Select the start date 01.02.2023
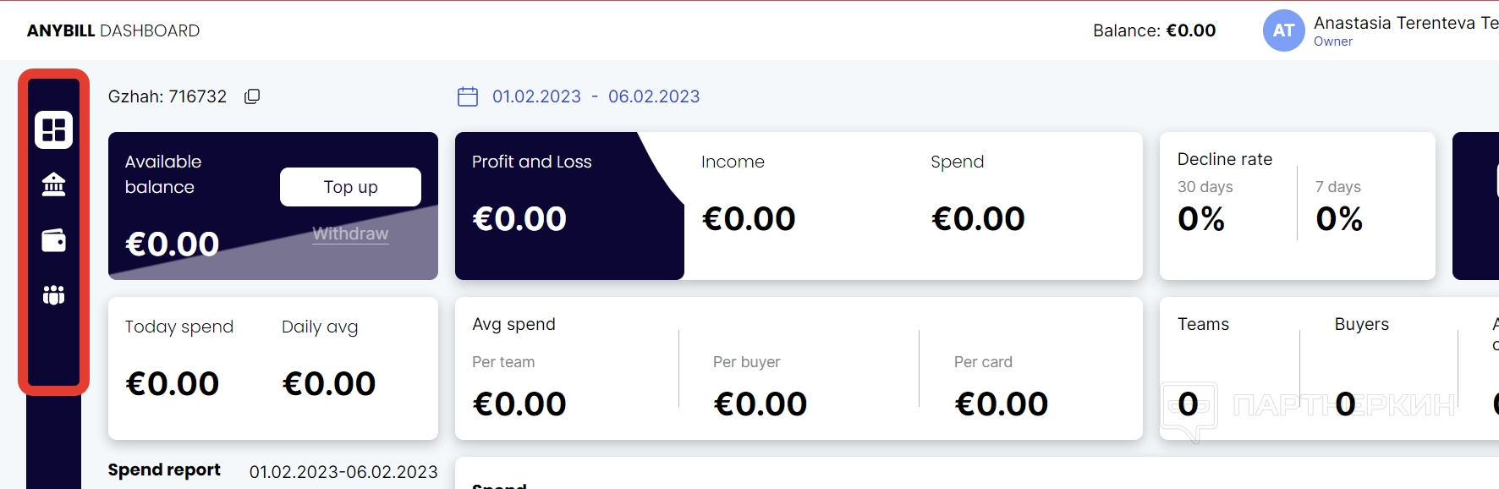 (x=536, y=96)
